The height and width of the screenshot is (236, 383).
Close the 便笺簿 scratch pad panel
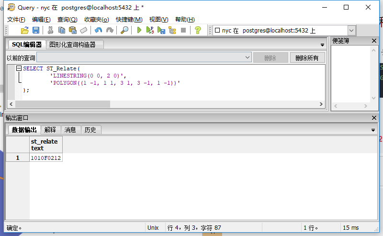pyautogui.click(x=374, y=41)
